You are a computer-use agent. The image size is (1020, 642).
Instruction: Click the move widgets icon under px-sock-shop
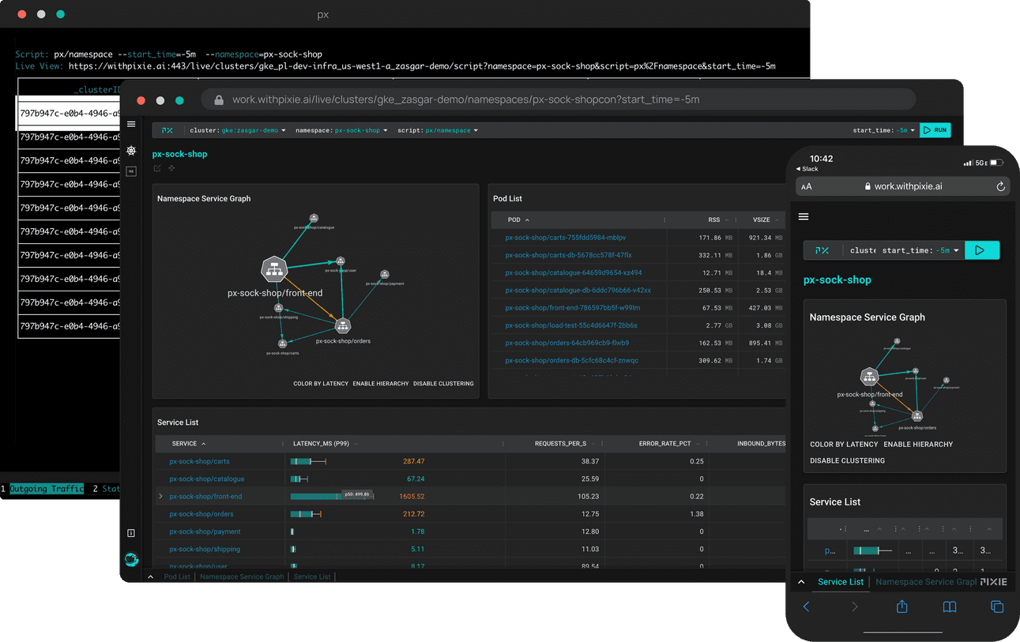171,168
